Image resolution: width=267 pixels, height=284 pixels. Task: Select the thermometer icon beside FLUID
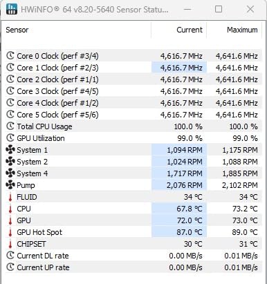click(x=10, y=197)
